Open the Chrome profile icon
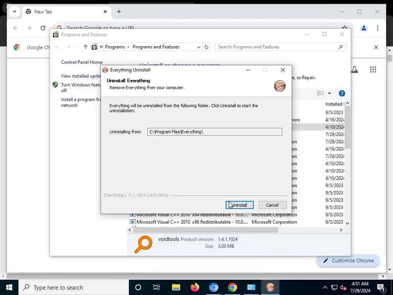This screenshot has height=295, width=393. [x=364, y=28]
